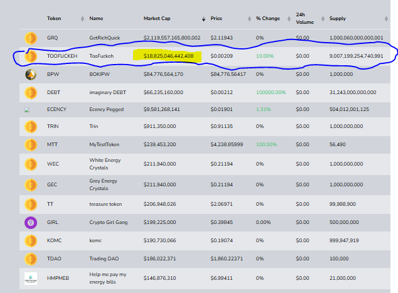This screenshot has height=293, width=398.
Task: Click the KOMC token coin icon
Action: tap(31, 241)
